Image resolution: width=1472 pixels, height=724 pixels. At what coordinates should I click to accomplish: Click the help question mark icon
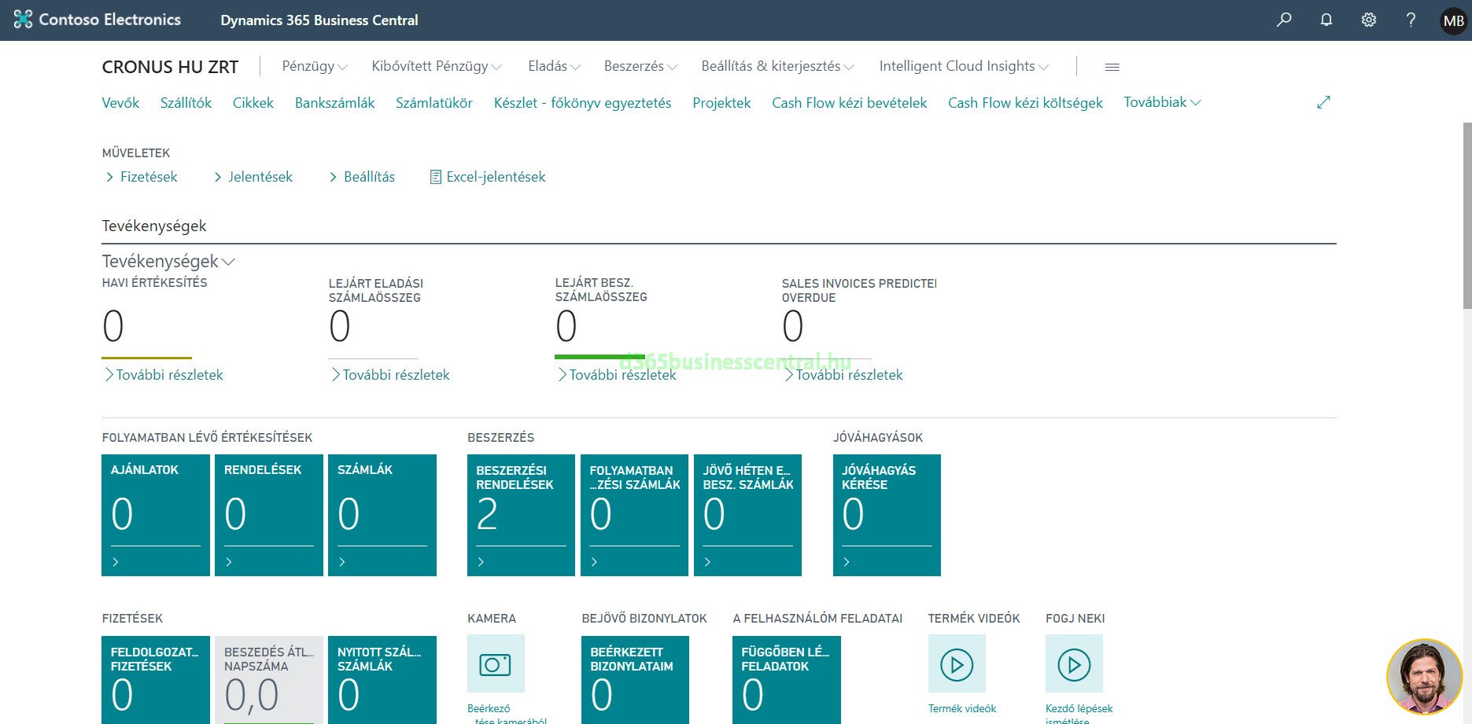coord(1411,20)
